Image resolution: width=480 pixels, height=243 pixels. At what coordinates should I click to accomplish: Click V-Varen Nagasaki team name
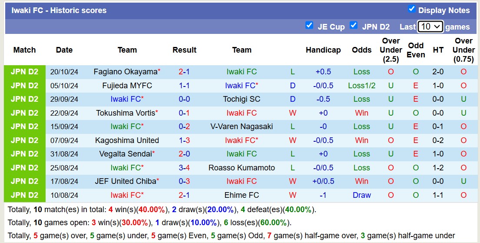pos(242,126)
